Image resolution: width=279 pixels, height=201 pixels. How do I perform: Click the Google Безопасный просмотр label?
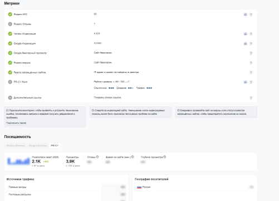click(30, 53)
